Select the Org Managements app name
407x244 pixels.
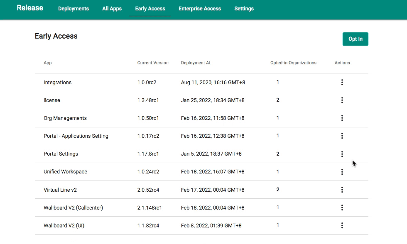point(65,118)
